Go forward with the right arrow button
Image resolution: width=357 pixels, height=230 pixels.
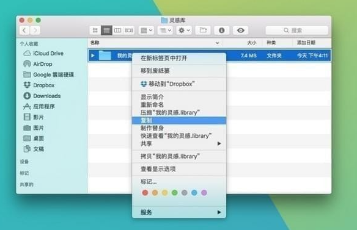[35, 31]
